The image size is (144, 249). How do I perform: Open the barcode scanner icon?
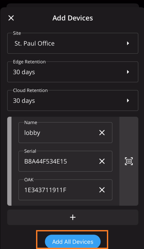coord(129,161)
